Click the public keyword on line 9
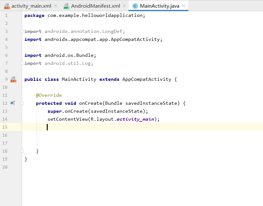Screen dimensions: 263x206 [x=33, y=79]
